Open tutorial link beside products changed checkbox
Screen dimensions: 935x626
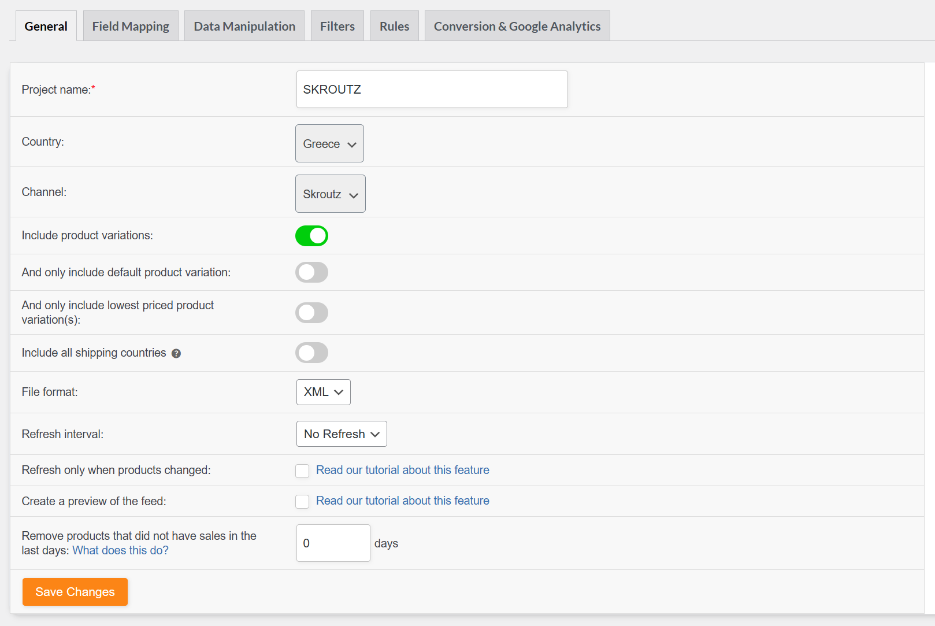[403, 471]
